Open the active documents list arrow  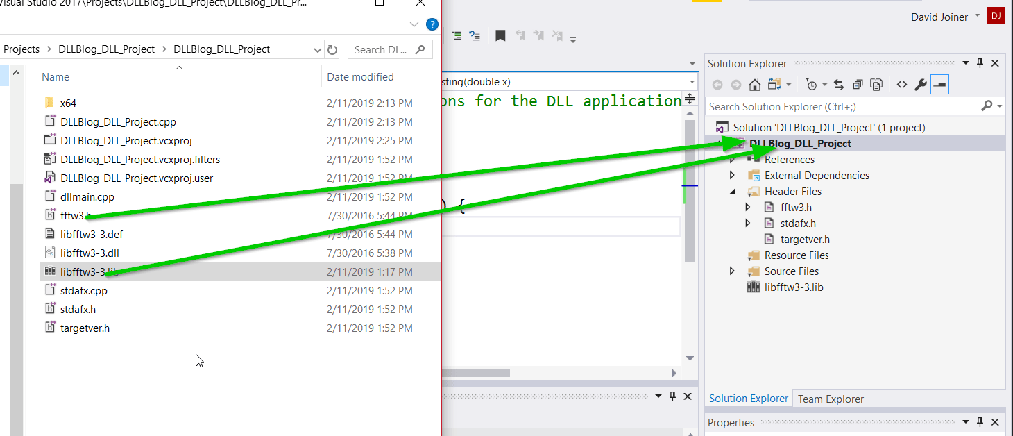[x=692, y=64]
